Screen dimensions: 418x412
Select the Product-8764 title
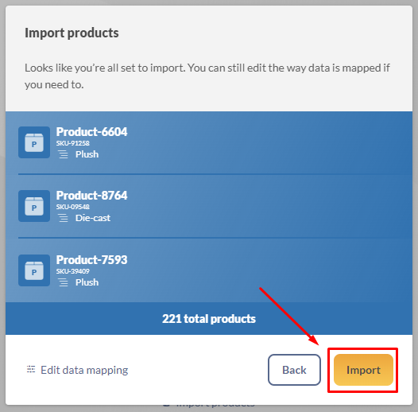click(91, 196)
